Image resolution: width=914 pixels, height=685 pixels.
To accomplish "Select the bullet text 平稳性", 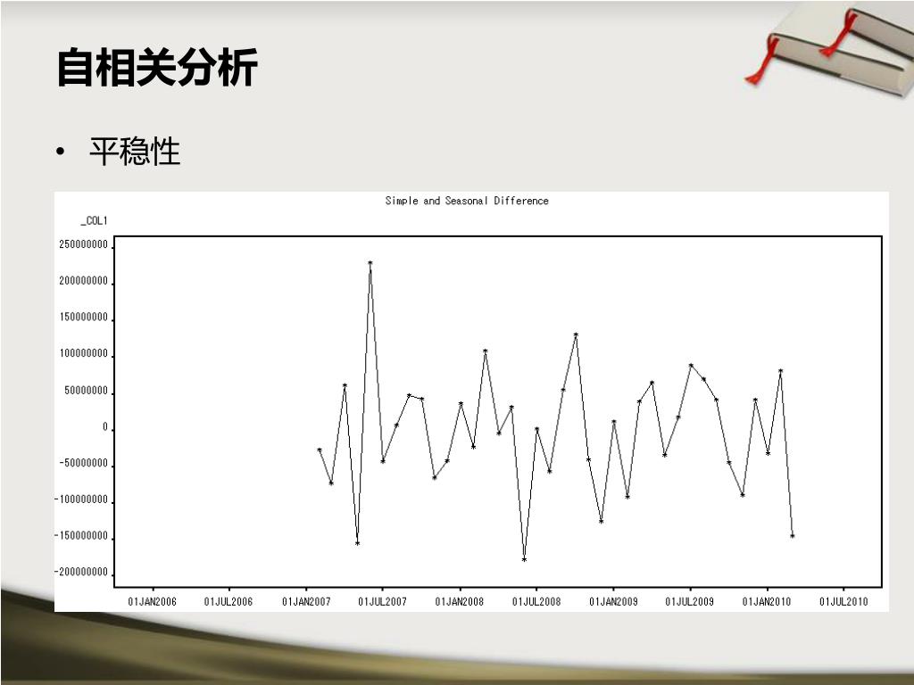I will [135, 152].
